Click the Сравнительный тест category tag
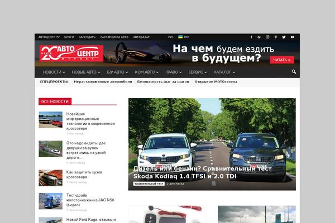This screenshot has width=335, height=223. click(x=149, y=184)
